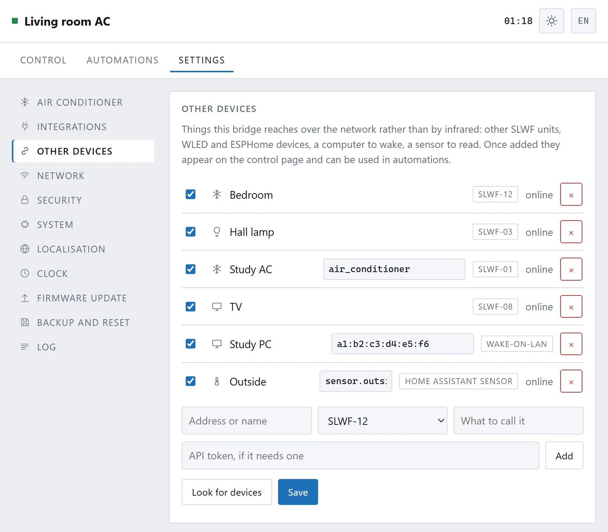Select the Settings tab
Viewport: 608px width, 532px height.
202,60
